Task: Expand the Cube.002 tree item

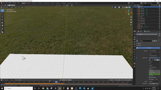Action: click(137, 10)
